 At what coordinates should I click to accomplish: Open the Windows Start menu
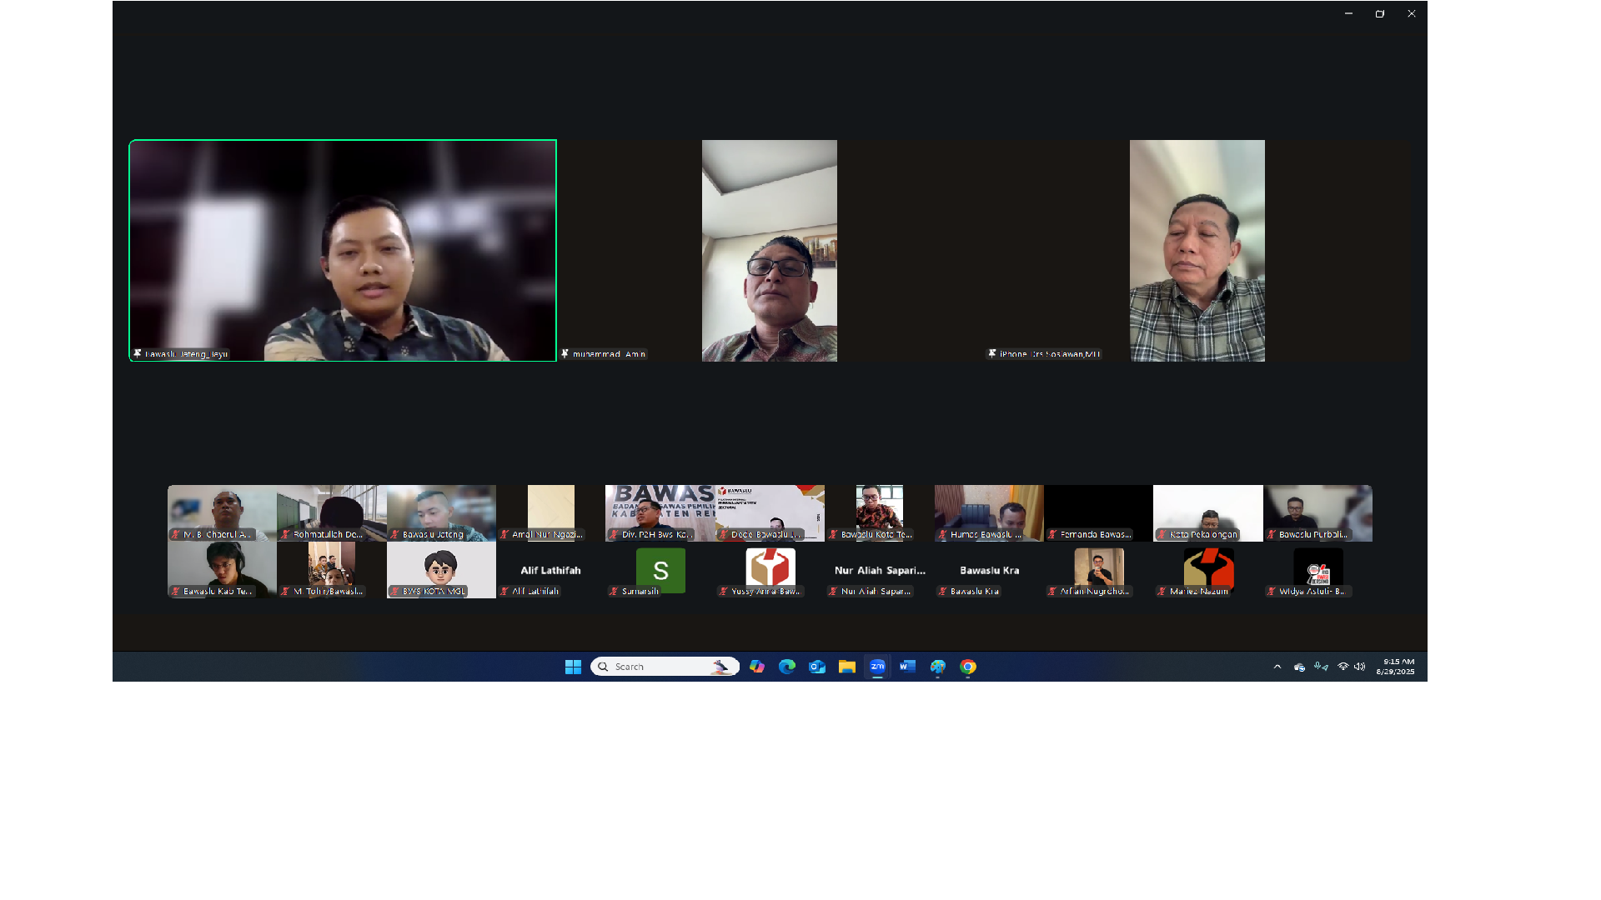(x=573, y=667)
